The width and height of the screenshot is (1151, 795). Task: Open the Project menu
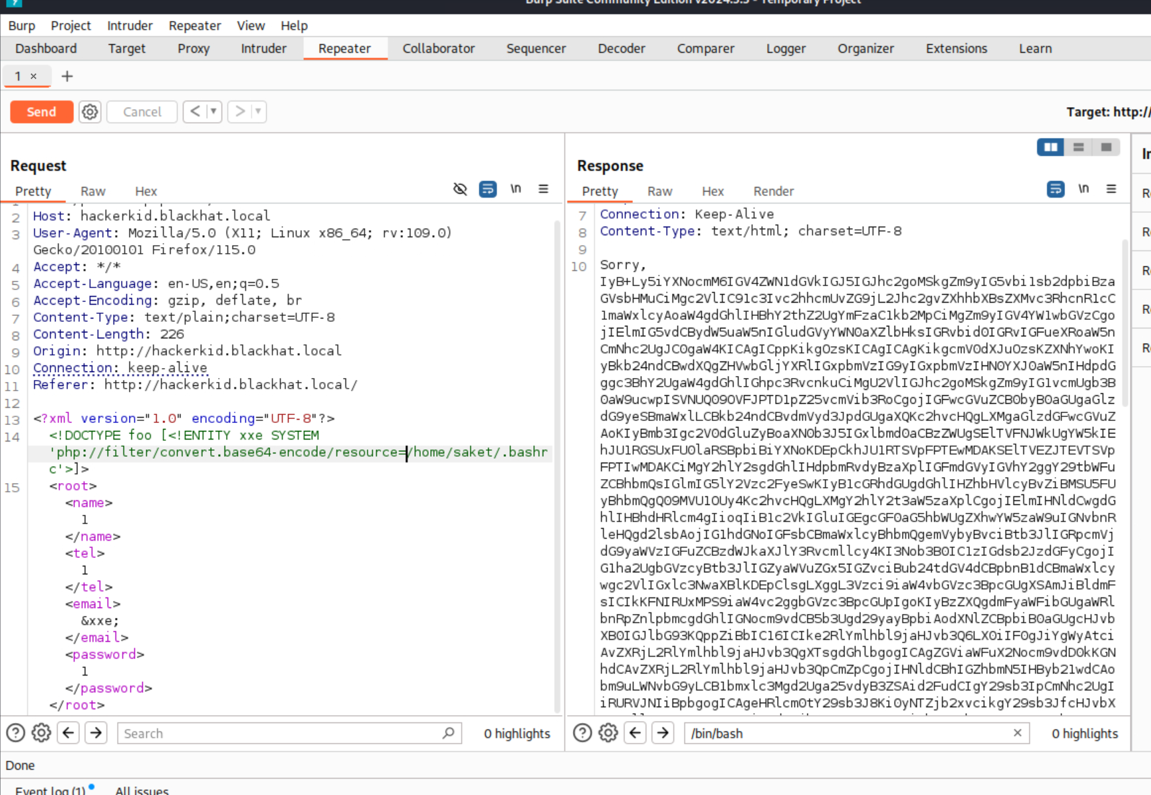[x=71, y=26]
